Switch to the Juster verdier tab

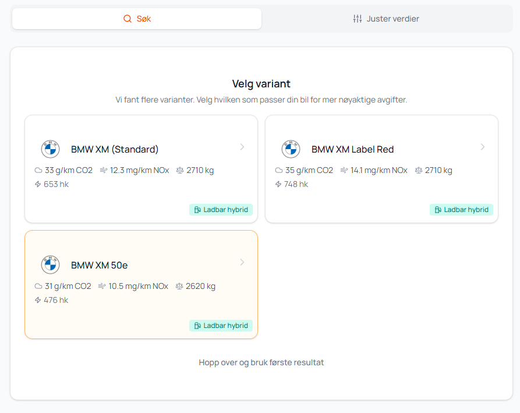pyautogui.click(x=387, y=19)
